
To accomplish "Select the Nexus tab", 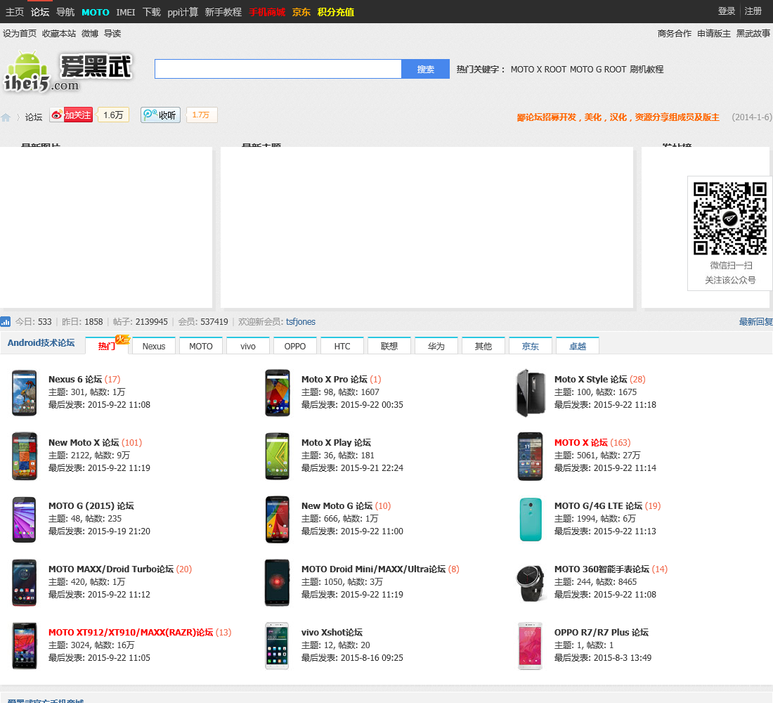I will (154, 346).
